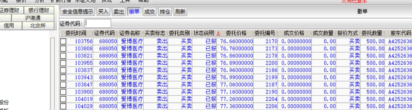Open 安全信息提示 security notice

(x=78, y=12)
